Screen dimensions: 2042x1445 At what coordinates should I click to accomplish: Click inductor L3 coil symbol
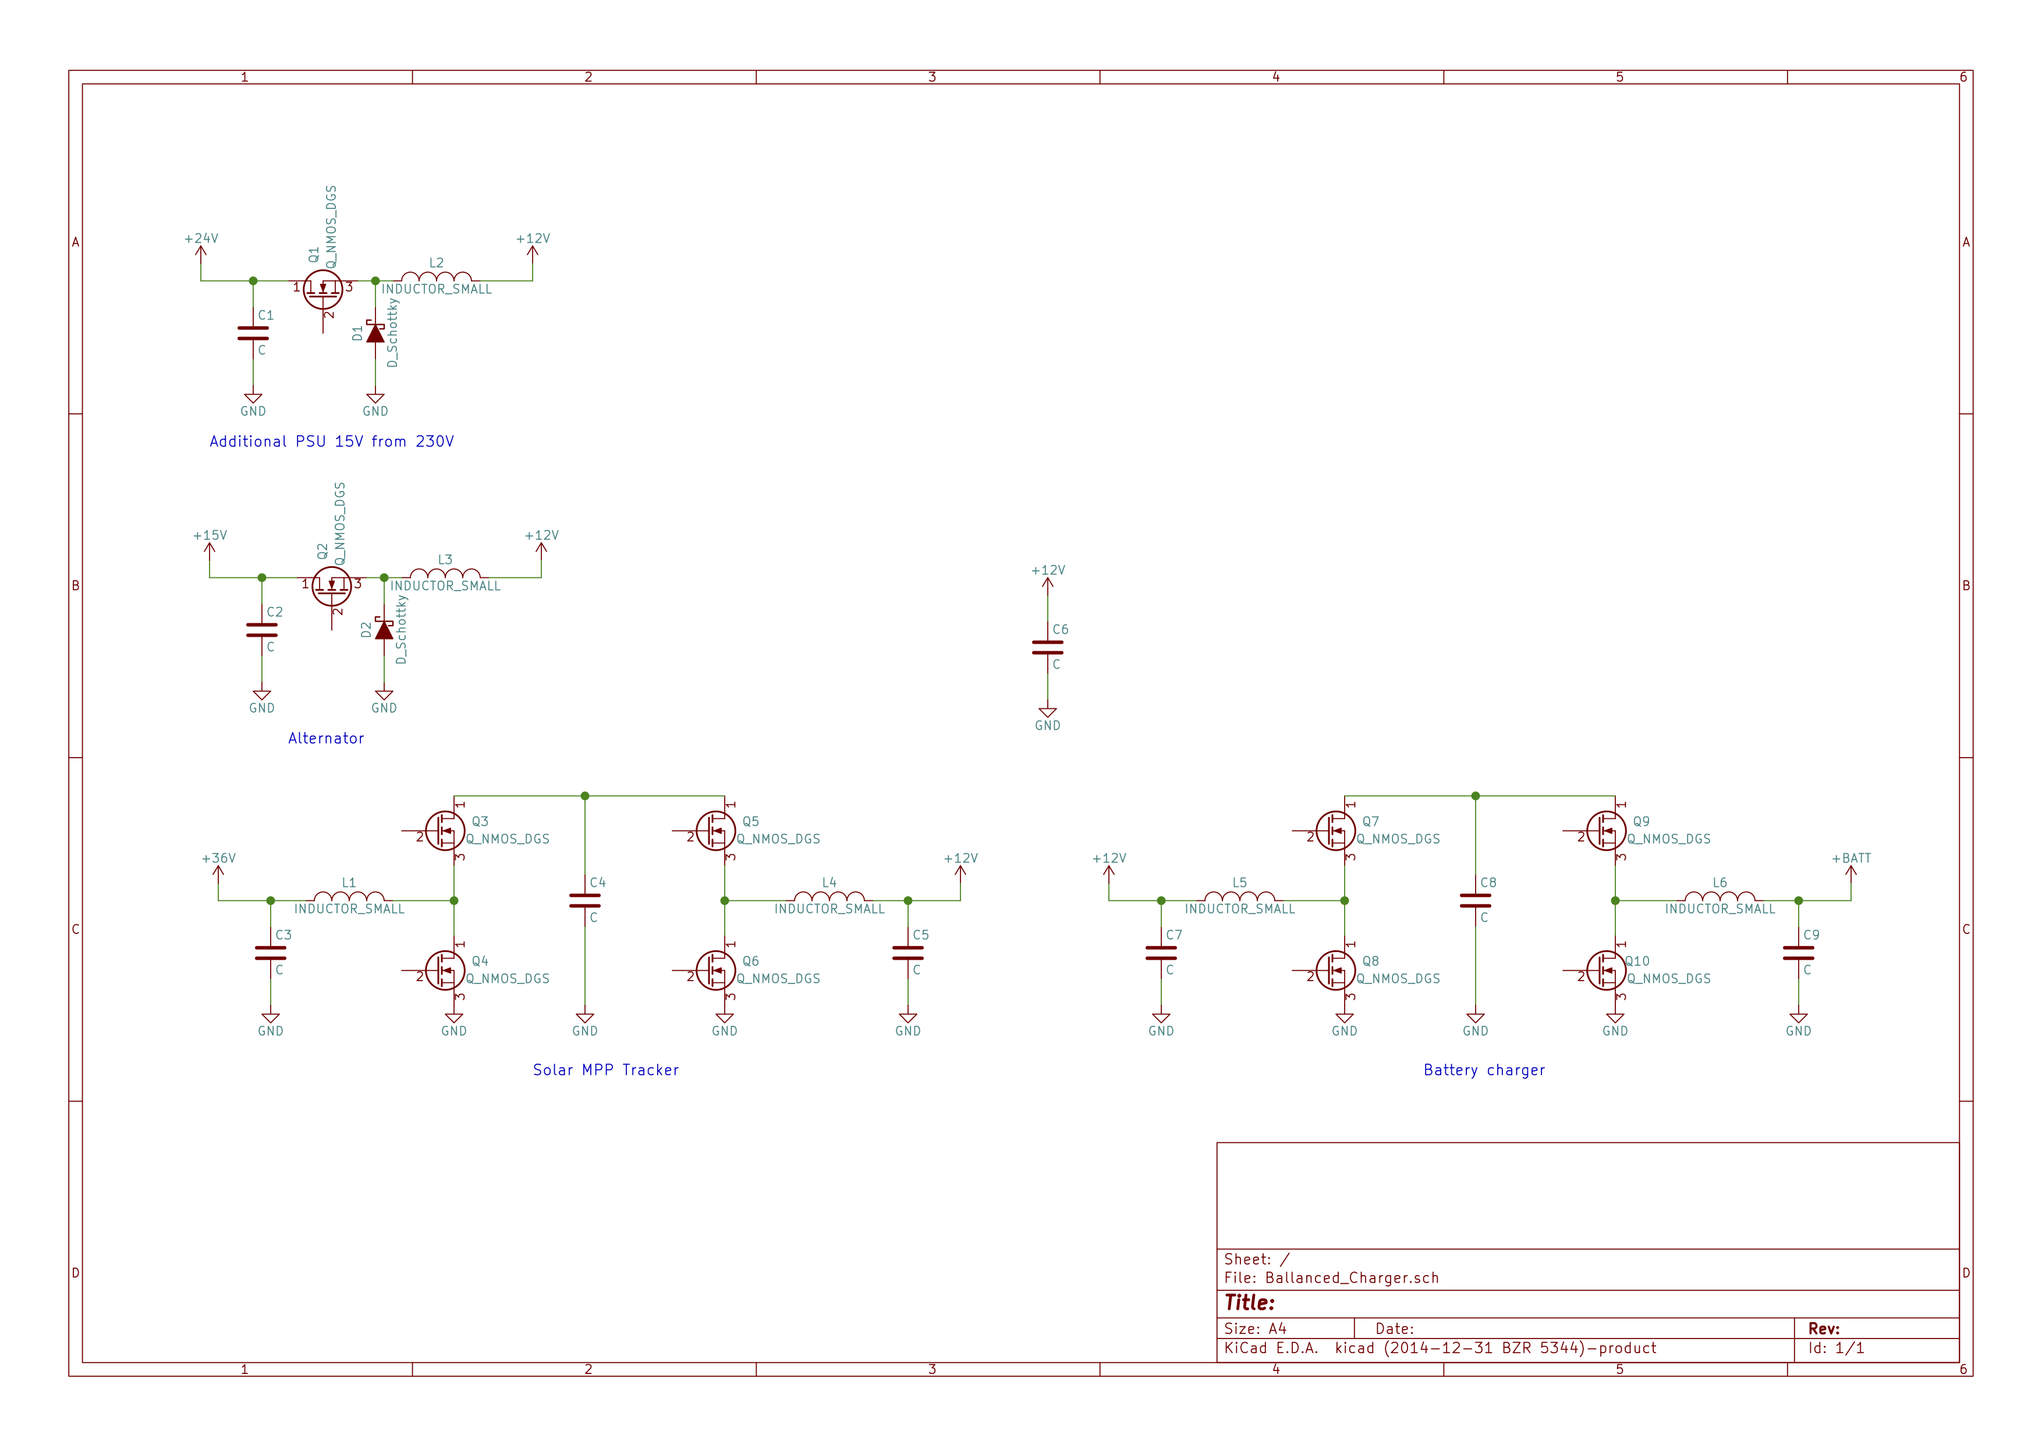click(x=445, y=573)
